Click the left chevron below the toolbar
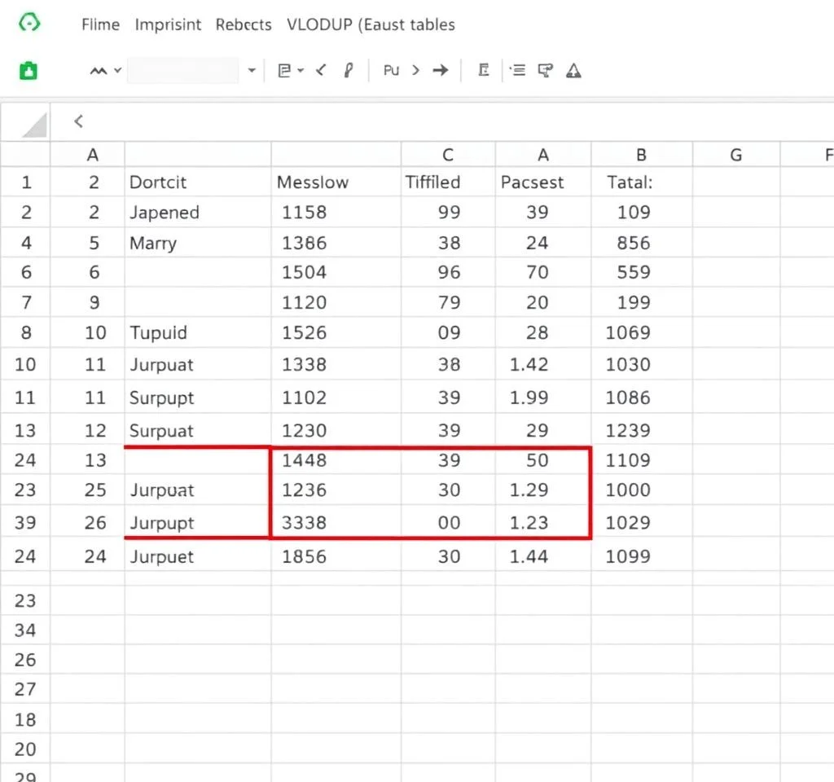The image size is (834, 782). click(78, 121)
